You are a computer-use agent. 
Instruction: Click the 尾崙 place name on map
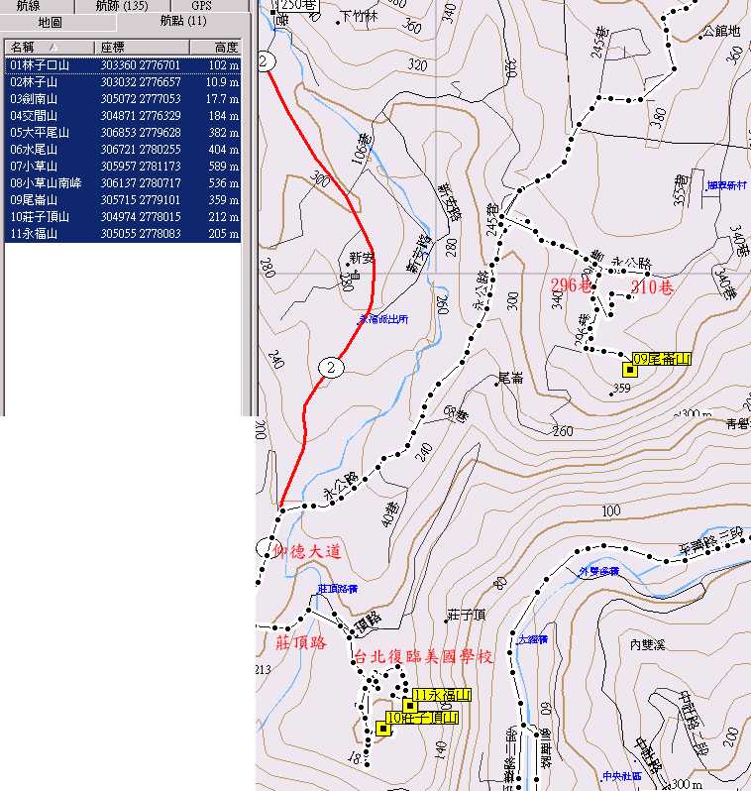tap(510, 378)
